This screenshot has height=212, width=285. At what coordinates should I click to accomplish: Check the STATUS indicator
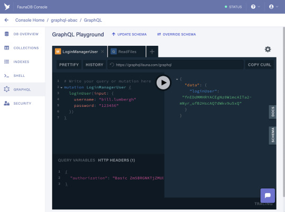[x=233, y=7]
